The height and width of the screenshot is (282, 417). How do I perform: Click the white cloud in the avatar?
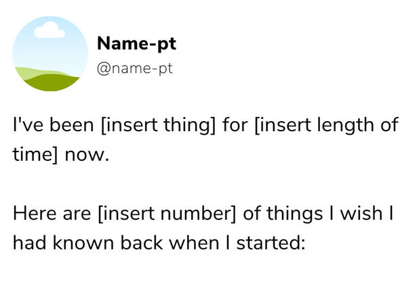point(49,29)
